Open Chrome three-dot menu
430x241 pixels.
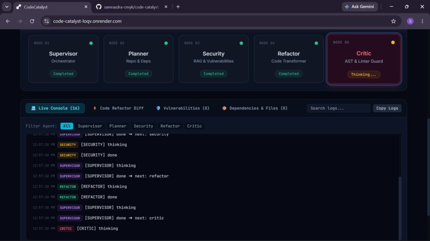pos(423,21)
